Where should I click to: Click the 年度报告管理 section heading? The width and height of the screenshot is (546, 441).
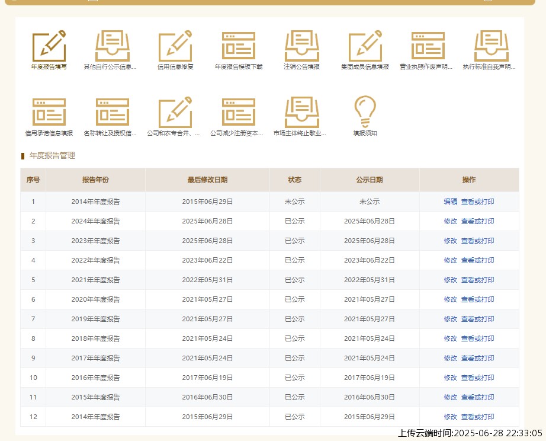[52, 155]
